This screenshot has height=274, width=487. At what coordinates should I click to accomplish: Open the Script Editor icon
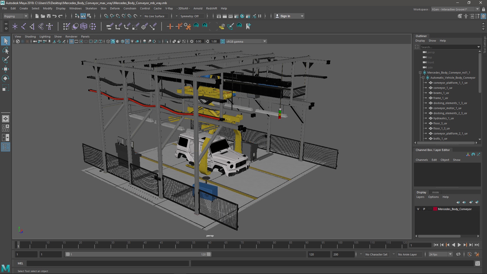(x=478, y=263)
